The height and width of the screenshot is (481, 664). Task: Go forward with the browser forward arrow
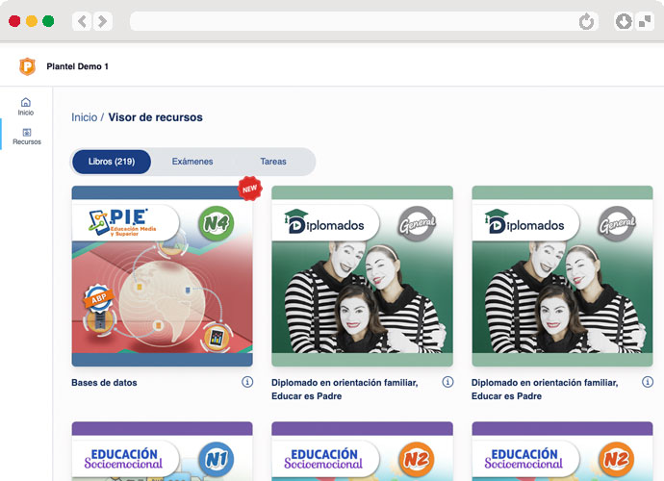pyautogui.click(x=102, y=21)
